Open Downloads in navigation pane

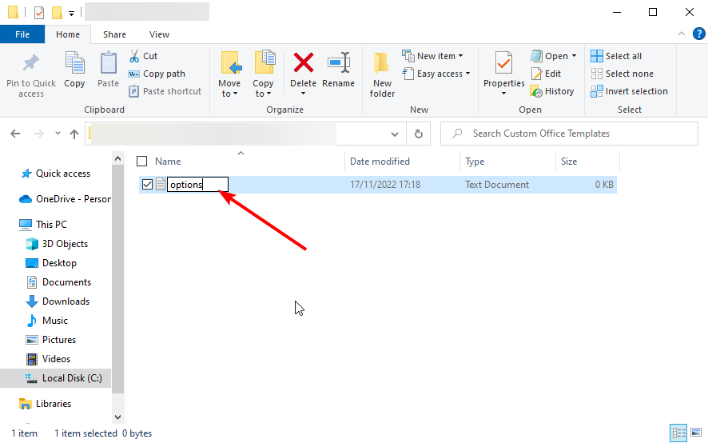(x=58, y=301)
